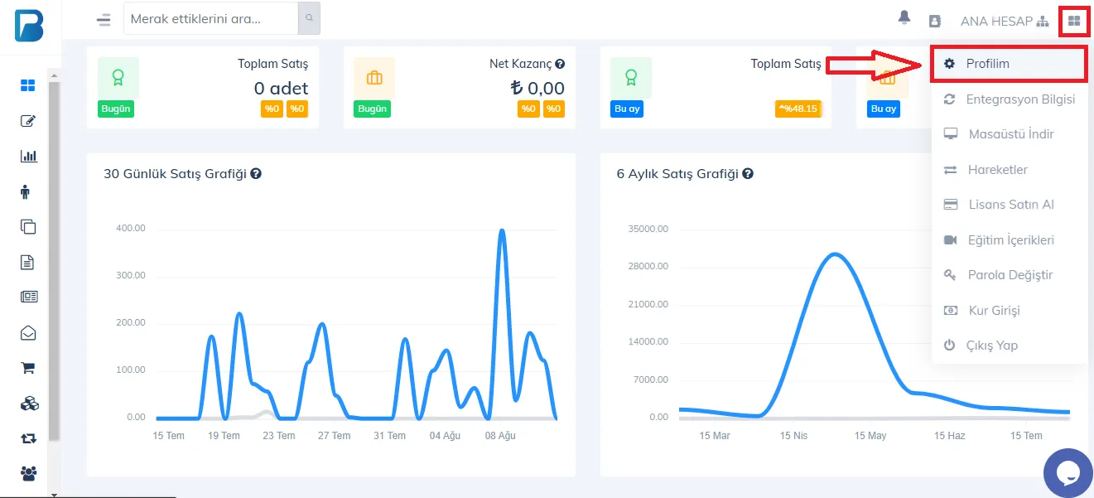Click the 15 Haz axis label
Screen dimensions: 1094x498
[x=950, y=436]
